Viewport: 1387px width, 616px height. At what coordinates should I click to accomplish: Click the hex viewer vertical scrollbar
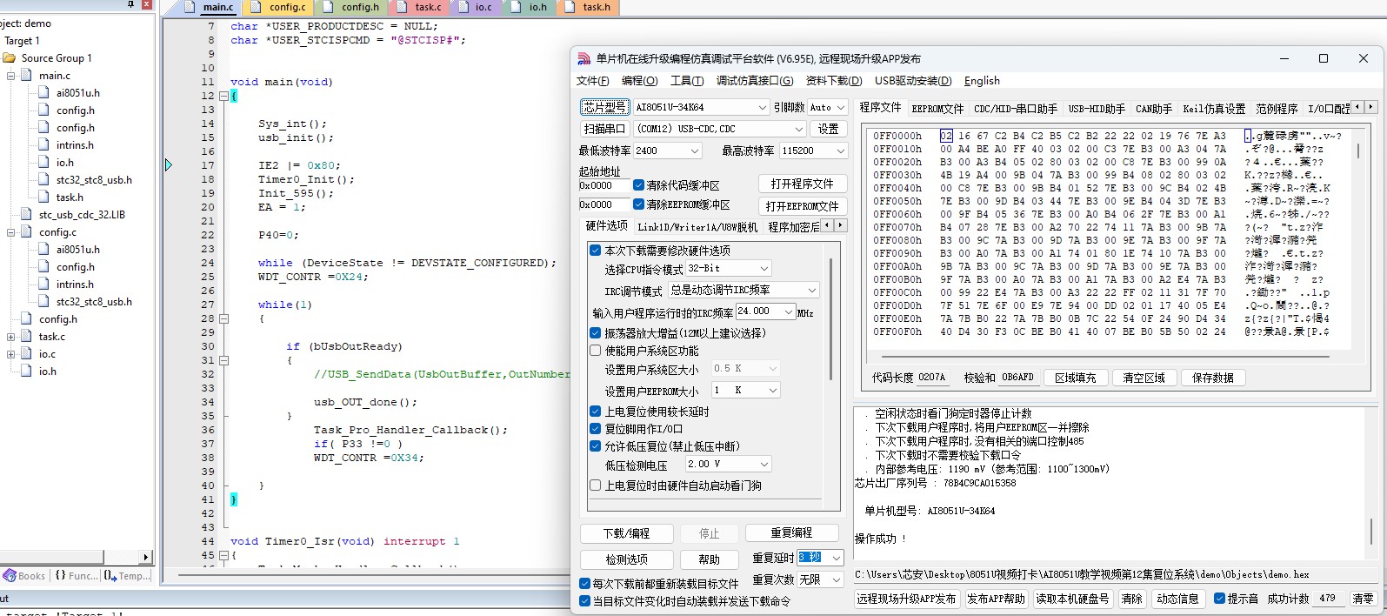[x=1357, y=241]
